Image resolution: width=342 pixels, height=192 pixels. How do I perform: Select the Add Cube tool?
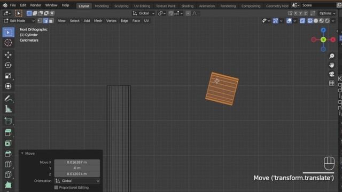pos(9,121)
